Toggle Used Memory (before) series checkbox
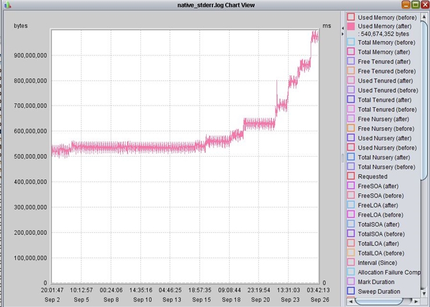This screenshot has width=430, height=307. click(x=350, y=17)
